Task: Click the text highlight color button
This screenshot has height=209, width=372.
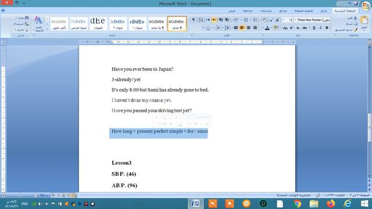Action: (x=276, y=28)
